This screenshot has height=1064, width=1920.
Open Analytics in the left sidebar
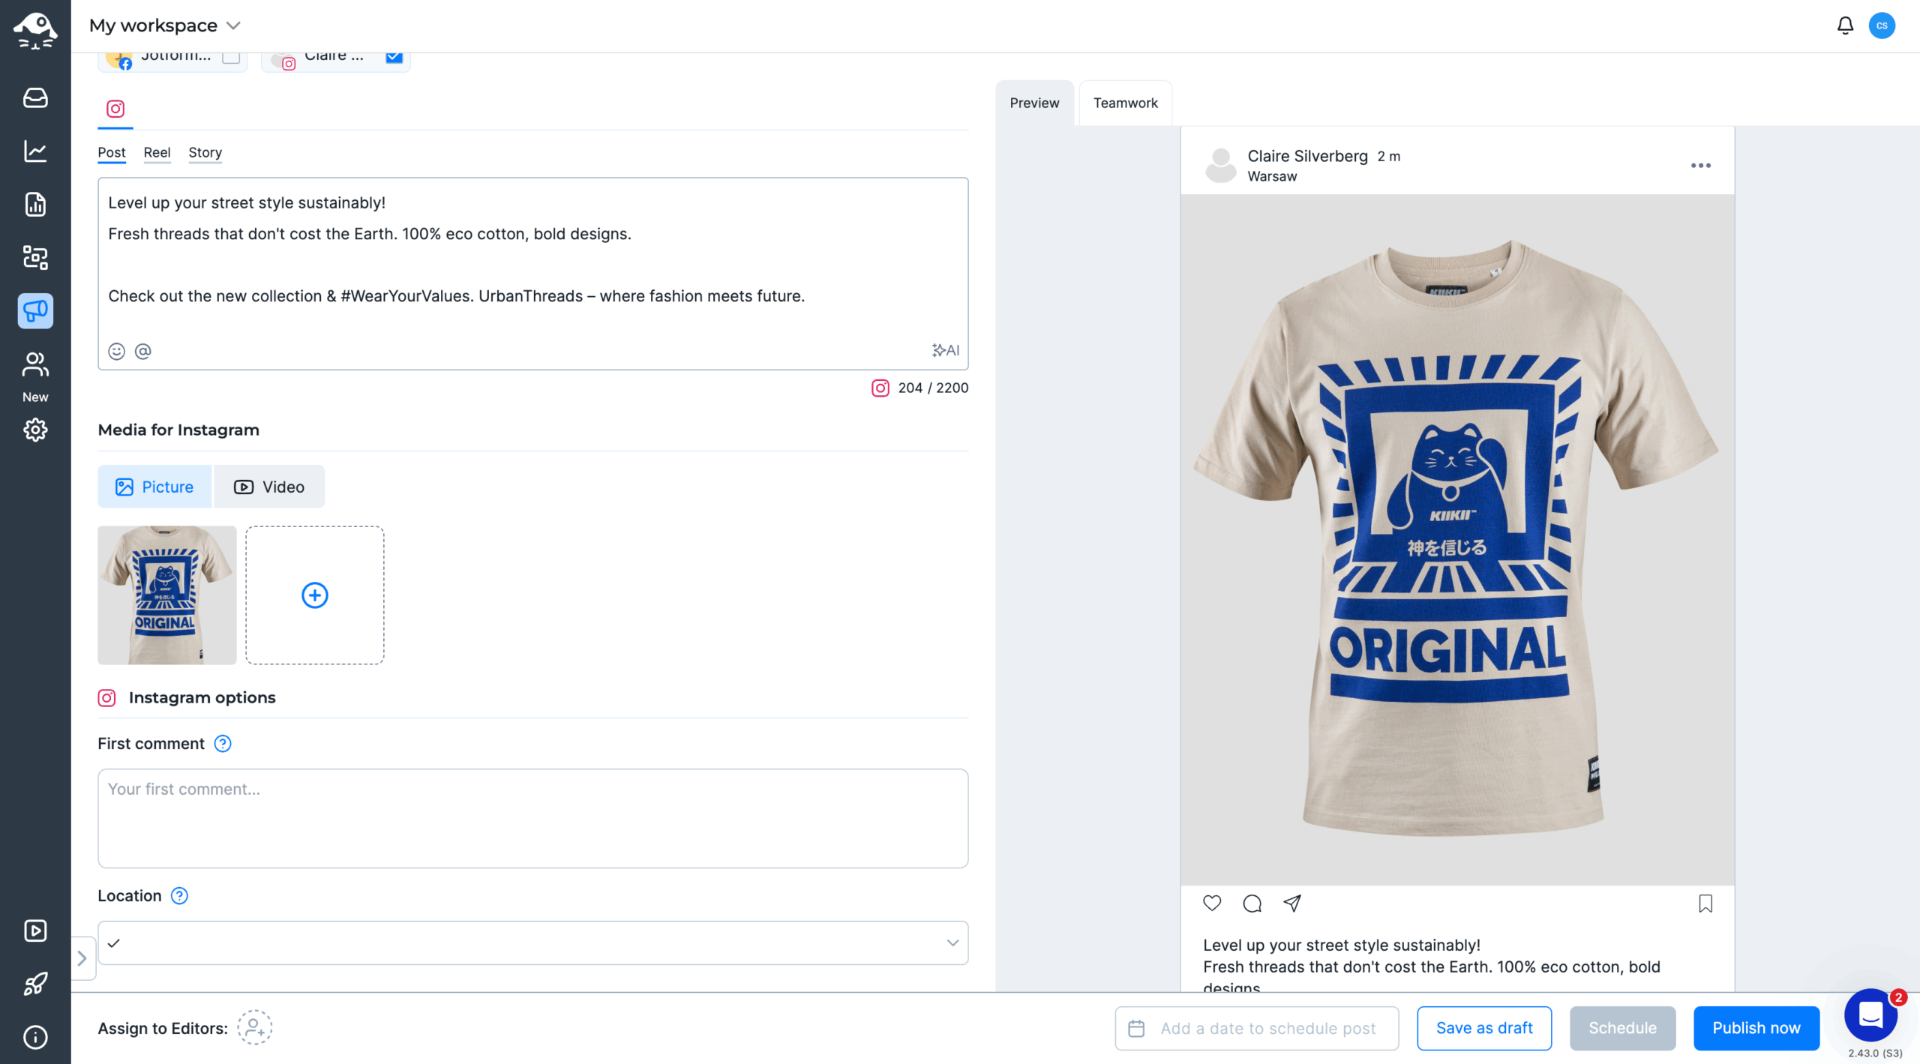pos(35,151)
